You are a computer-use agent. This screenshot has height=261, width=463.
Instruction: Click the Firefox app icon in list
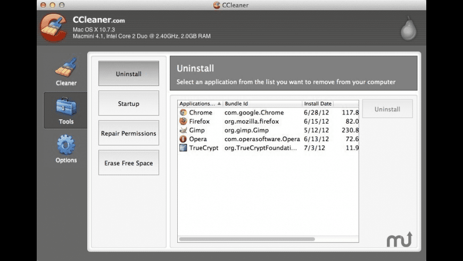(x=183, y=121)
